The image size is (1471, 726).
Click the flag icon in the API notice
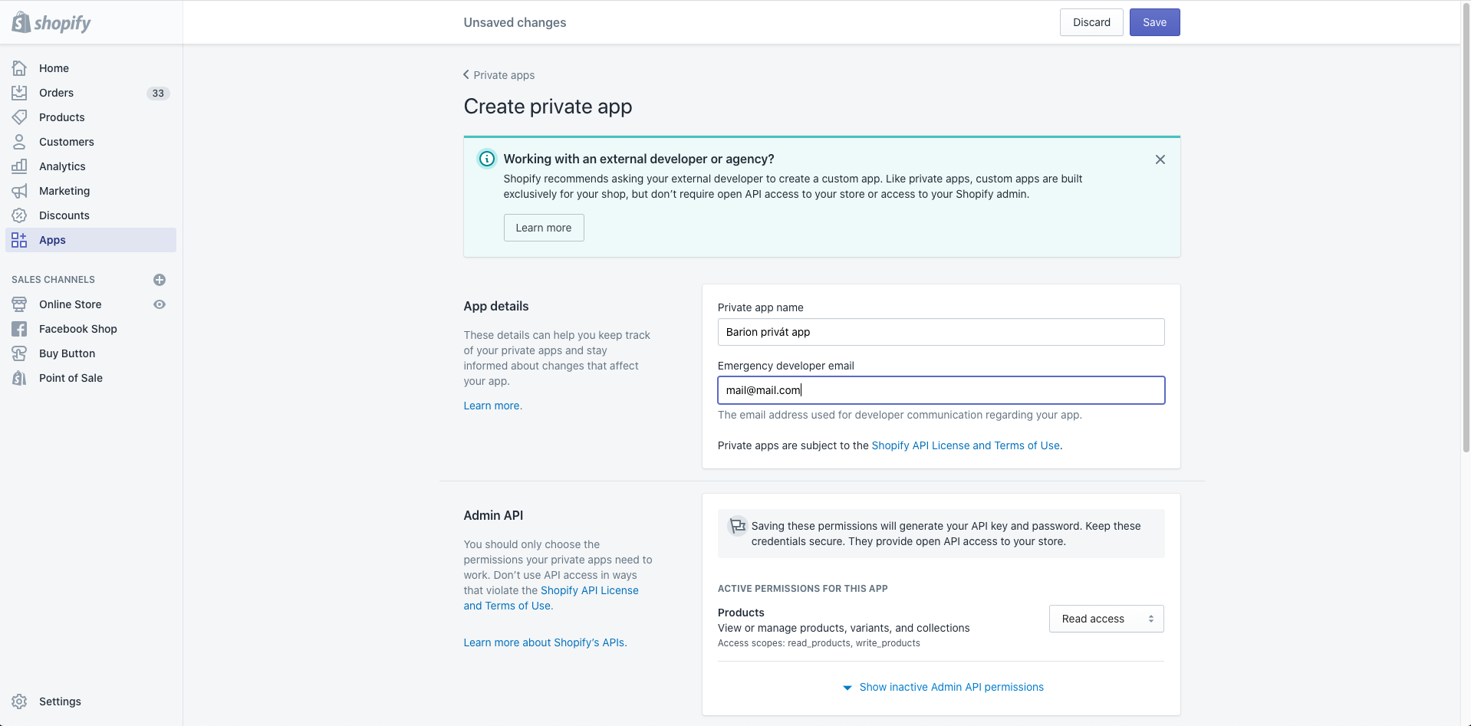click(x=737, y=526)
